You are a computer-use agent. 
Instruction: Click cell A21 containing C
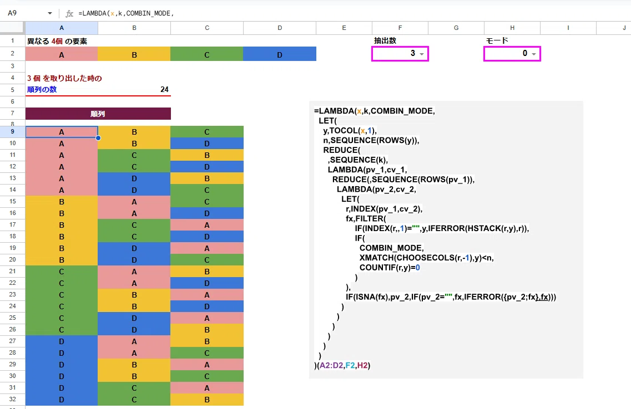(62, 272)
